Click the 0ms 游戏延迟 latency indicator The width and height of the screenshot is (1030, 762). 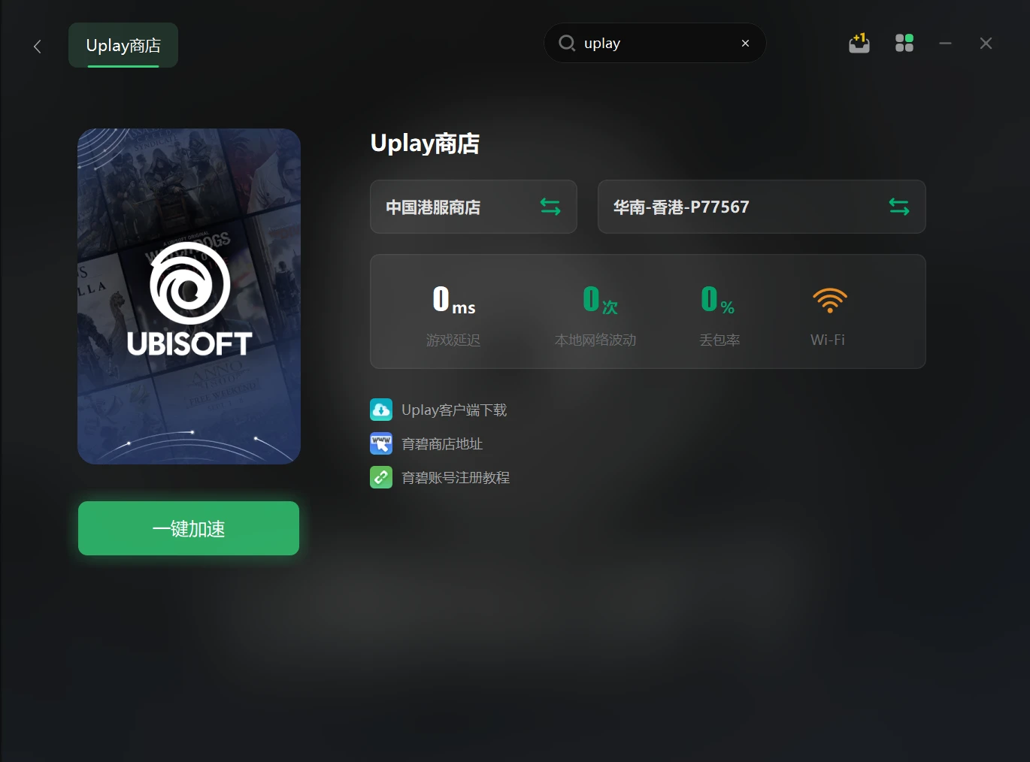(x=453, y=316)
